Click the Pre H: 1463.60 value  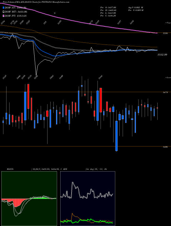[x=108, y=10]
